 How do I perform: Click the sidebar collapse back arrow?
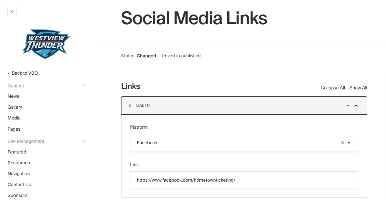click(12, 11)
